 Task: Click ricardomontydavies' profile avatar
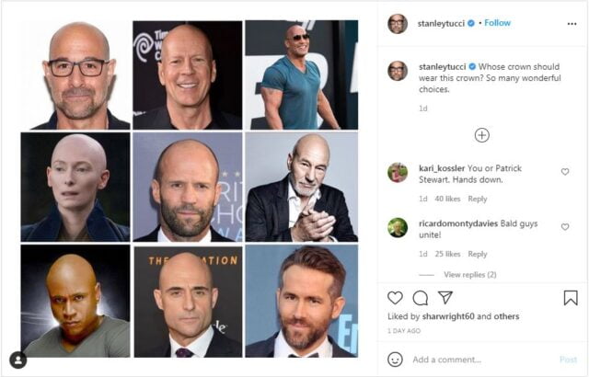point(398,227)
